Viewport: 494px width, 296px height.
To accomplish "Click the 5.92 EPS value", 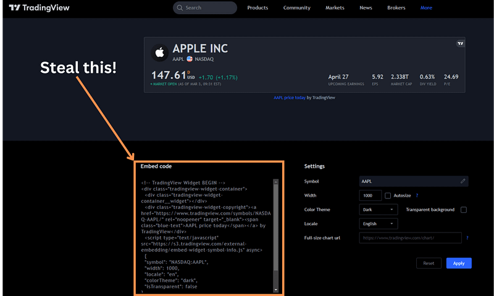I will click(377, 76).
